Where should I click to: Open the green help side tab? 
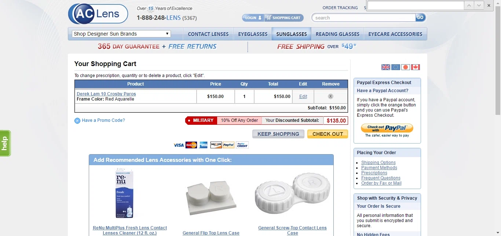point(5,143)
